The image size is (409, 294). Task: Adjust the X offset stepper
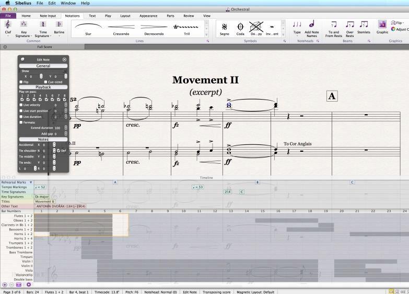pyautogui.click(x=41, y=76)
